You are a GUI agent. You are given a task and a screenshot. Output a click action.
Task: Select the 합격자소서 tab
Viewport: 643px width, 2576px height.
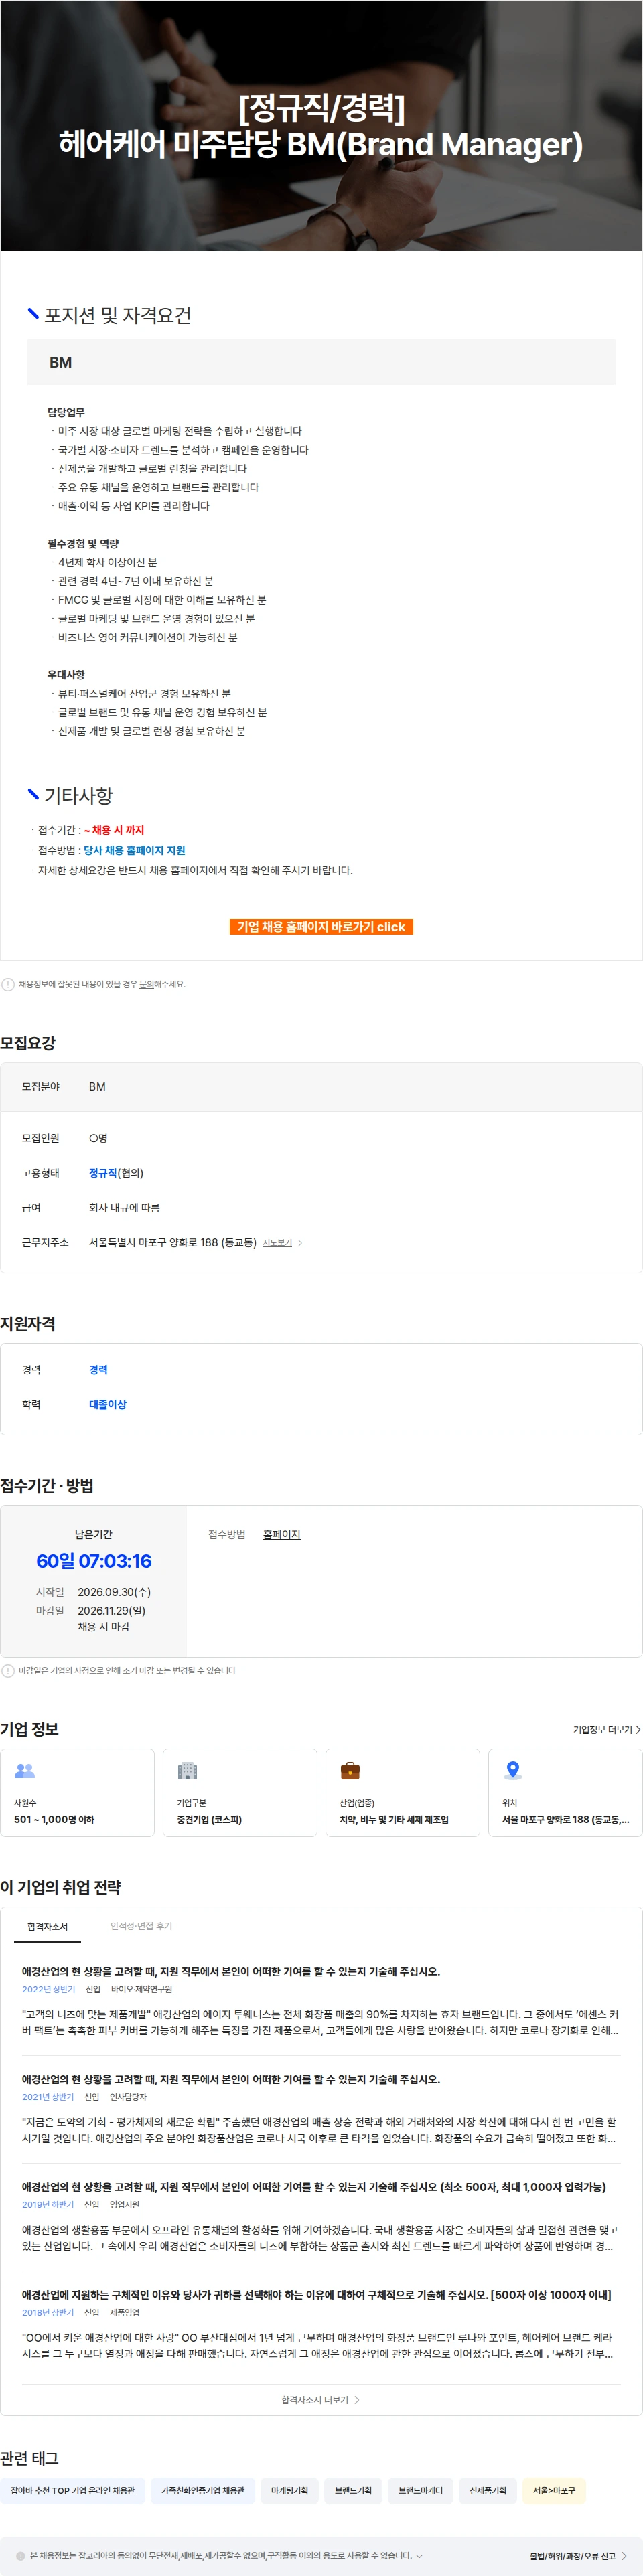[47, 1926]
